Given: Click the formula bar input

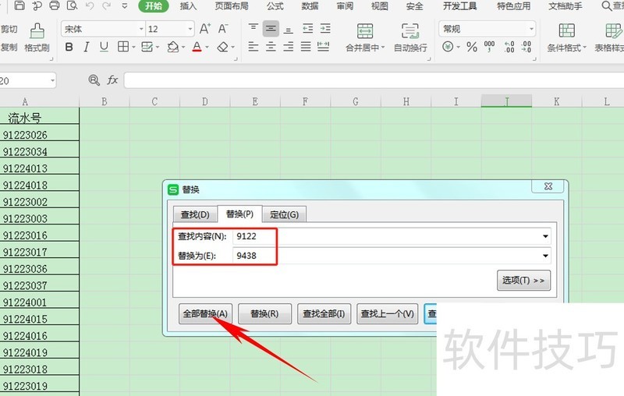Looking at the screenshot, I should click(x=374, y=80).
